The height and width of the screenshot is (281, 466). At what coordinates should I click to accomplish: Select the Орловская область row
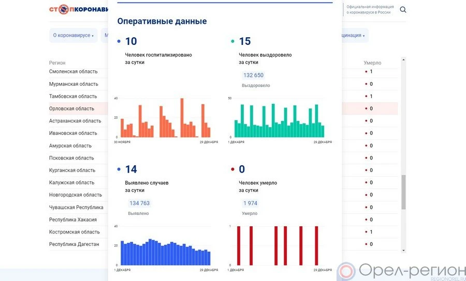(x=71, y=108)
